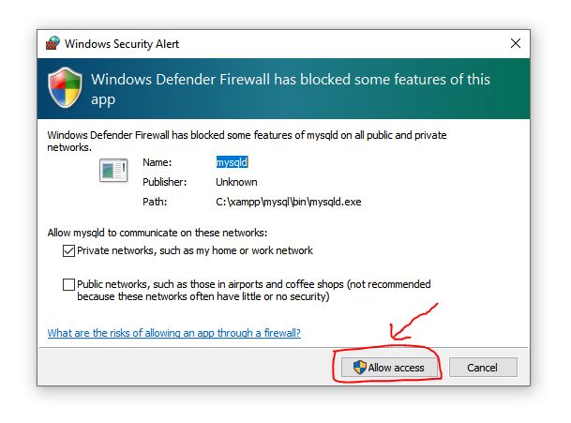Click the large Windows Defender shield icon
The height and width of the screenshot is (423, 571).
click(x=66, y=90)
